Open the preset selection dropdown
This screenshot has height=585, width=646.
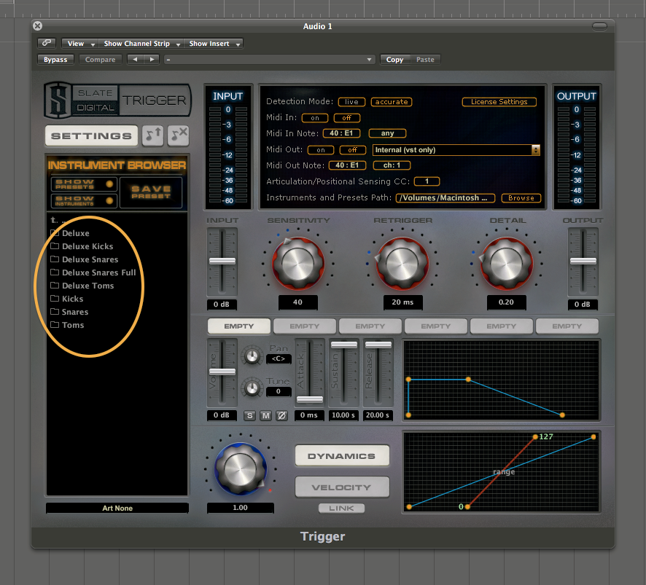coord(270,59)
